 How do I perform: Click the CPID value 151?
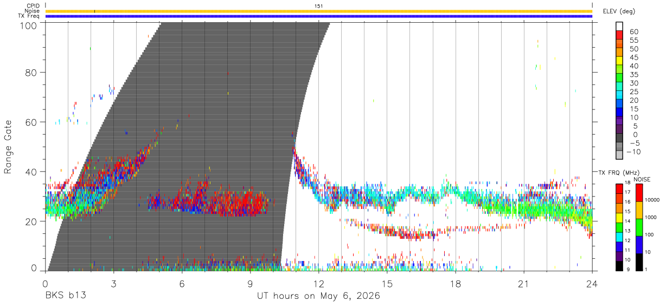(318, 6)
